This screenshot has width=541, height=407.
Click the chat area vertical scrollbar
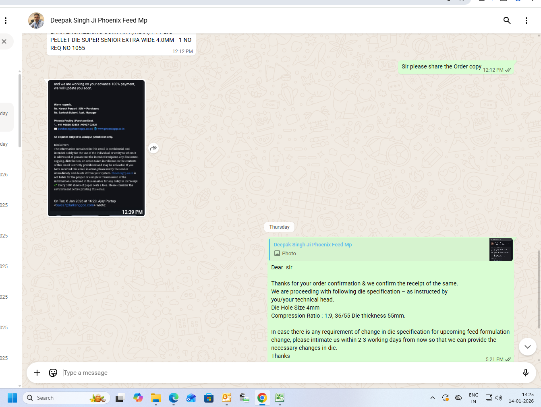pos(539,289)
